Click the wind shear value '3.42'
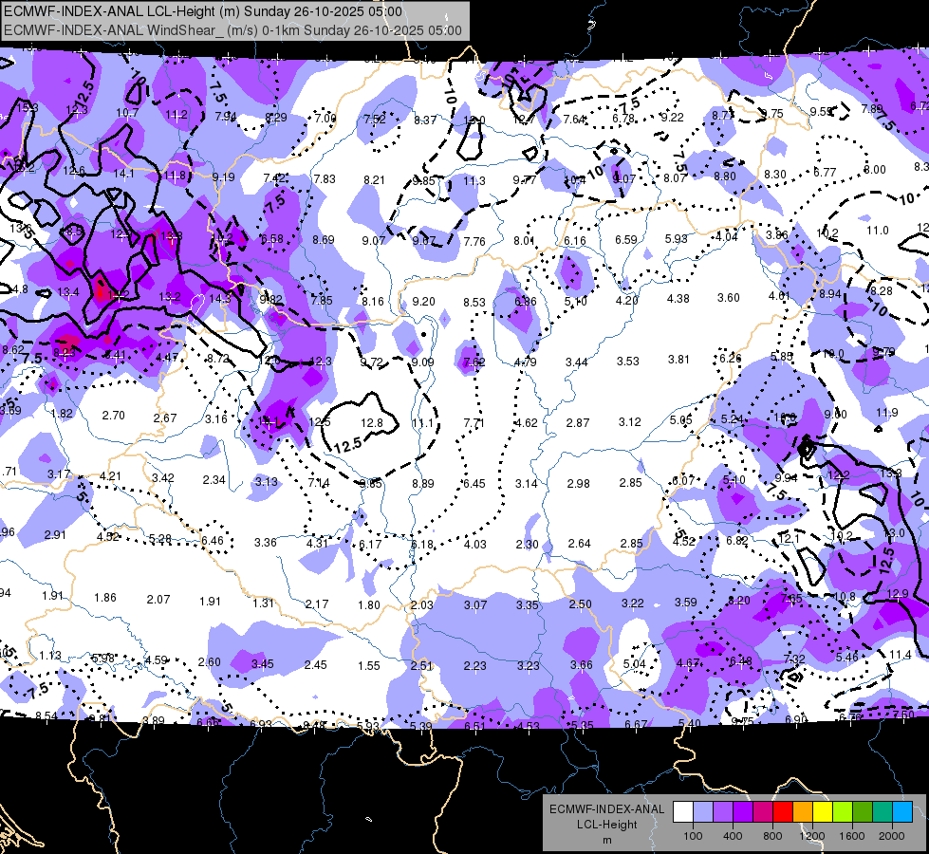The image size is (929, 854). pyautogui.click(x=163, y=477)
